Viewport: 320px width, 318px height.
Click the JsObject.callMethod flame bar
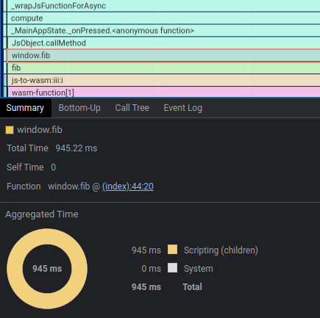point(163,43)
